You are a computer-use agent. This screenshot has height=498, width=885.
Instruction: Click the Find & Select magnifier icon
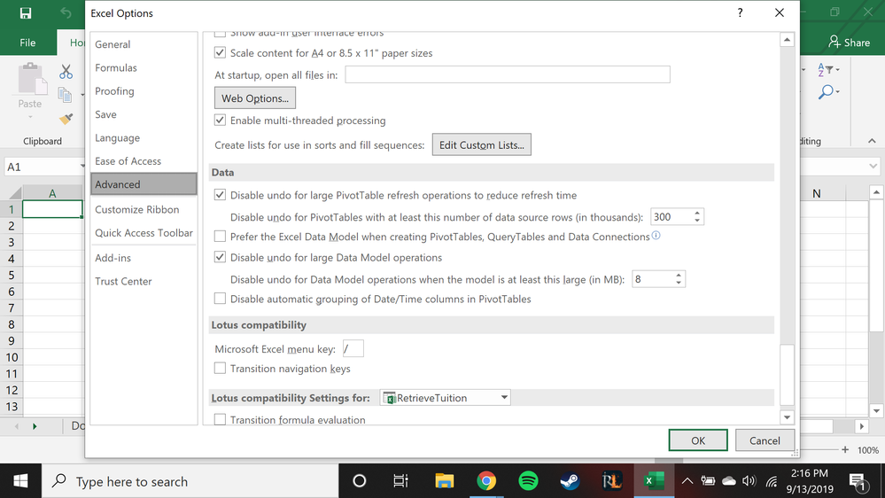tap(827, 92)
